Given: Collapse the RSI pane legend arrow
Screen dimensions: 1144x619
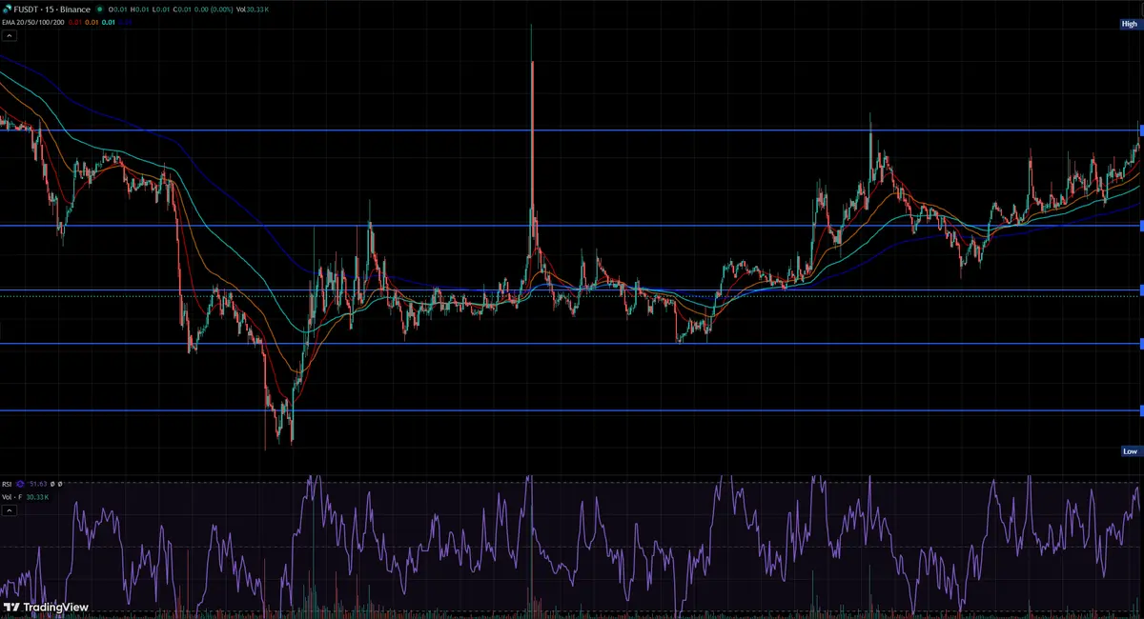Looking at the screenshot, I should 10,510.
